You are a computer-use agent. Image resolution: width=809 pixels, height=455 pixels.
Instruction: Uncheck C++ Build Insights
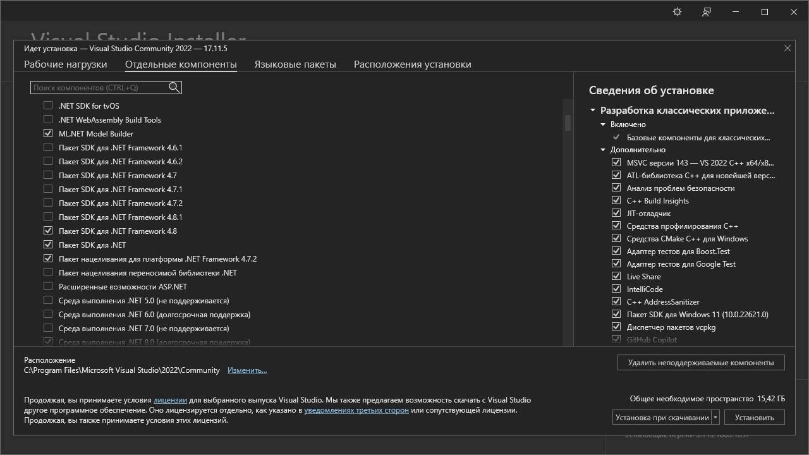[x=616, y=200]
